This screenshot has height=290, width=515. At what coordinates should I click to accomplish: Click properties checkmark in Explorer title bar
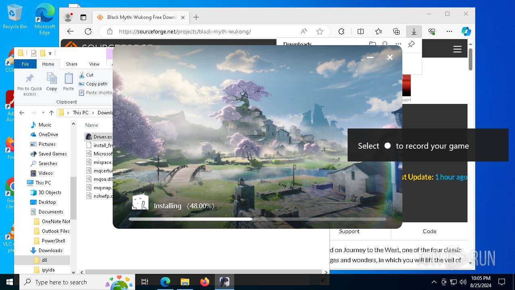[x=33, y=53]
